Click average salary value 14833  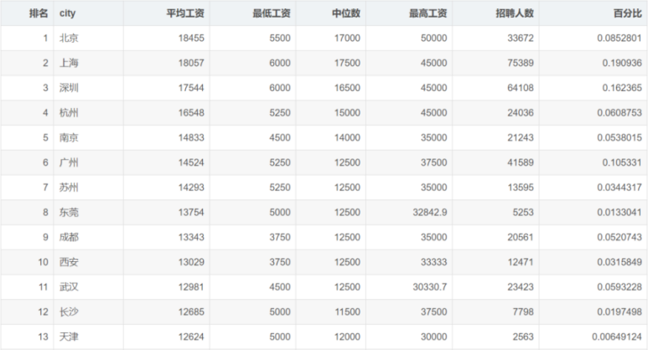[x=191, y=137]
